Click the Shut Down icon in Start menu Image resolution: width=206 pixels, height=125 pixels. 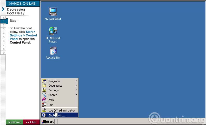(44, 115)
